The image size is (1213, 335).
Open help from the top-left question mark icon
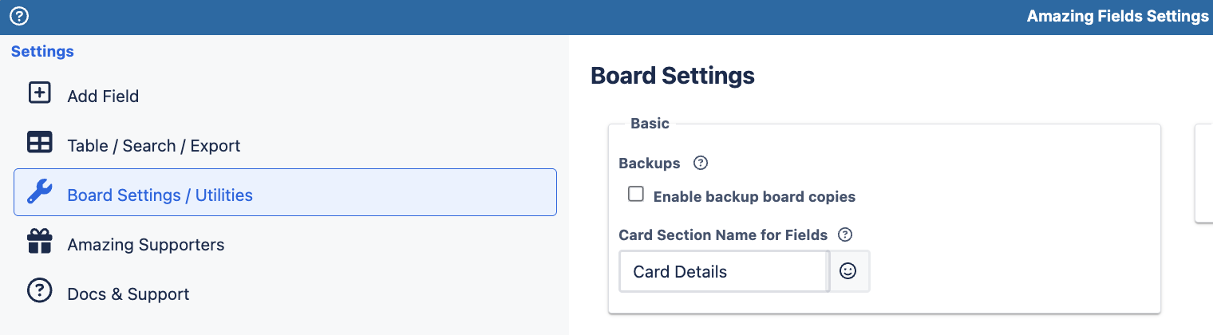[19, 16]
